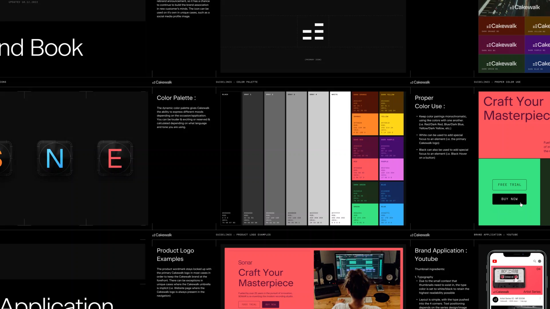Screen dimensions: 550x309
Task: Open the three-dot menu beside Artist Series 02
Action: pos(540,298)
